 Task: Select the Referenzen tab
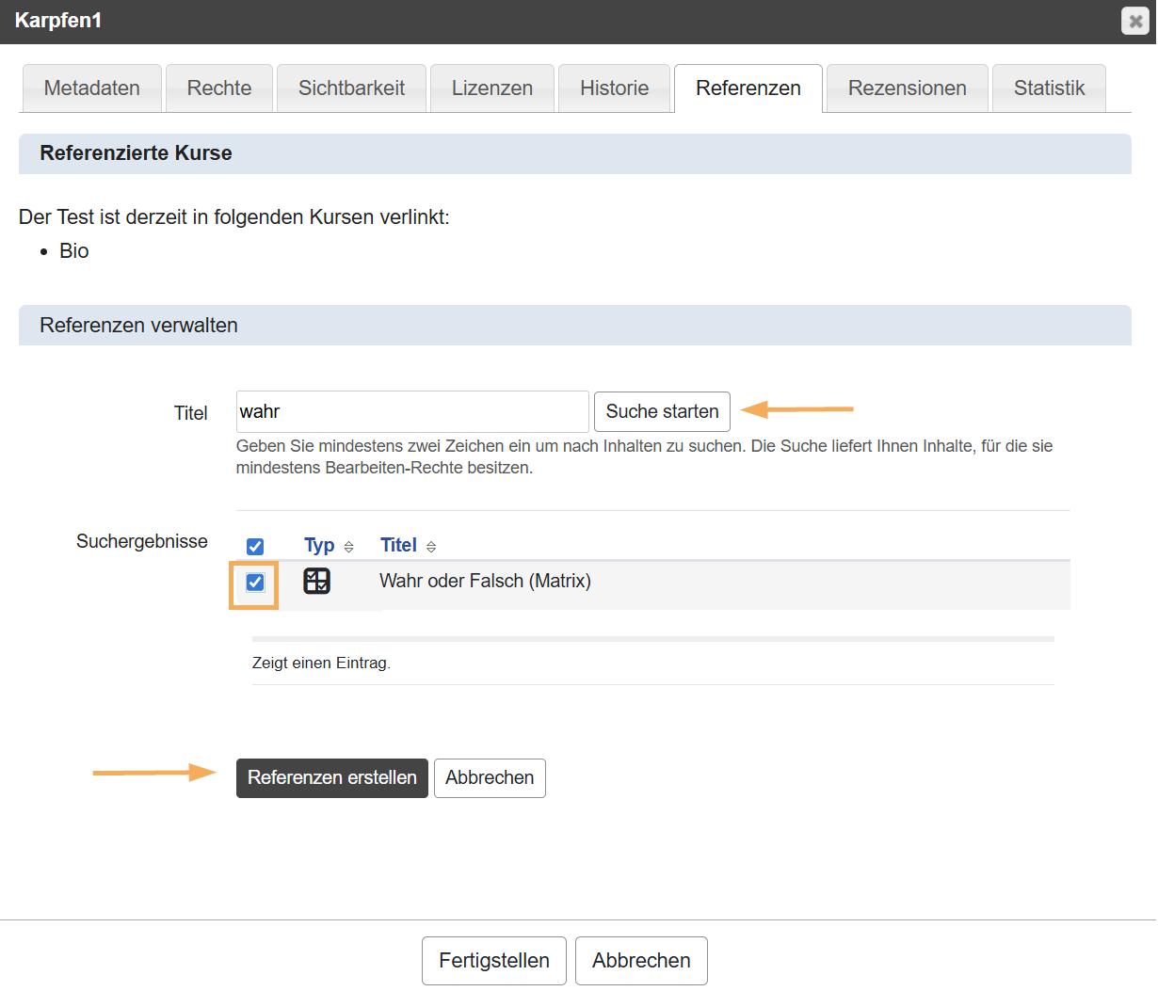coord(748,88)
